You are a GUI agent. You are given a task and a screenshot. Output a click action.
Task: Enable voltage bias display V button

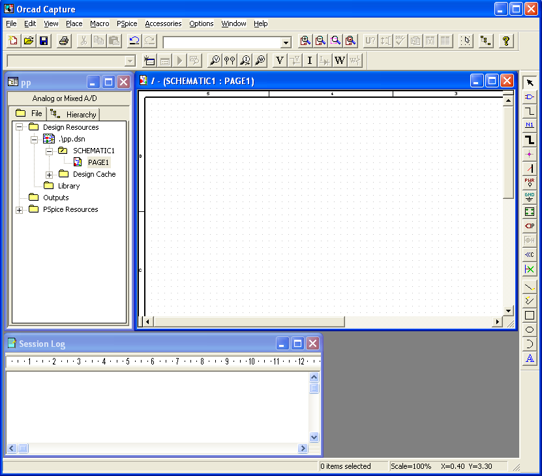(280, 61)
